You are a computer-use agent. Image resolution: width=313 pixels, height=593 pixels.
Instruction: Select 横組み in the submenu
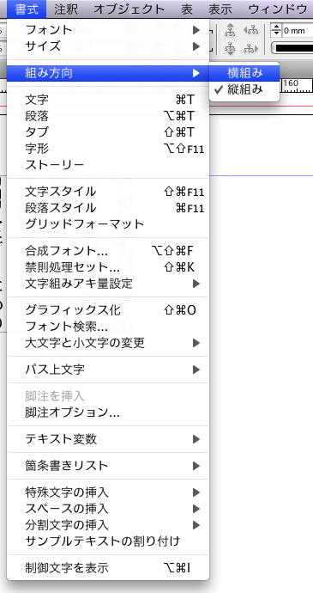(244, 73)
